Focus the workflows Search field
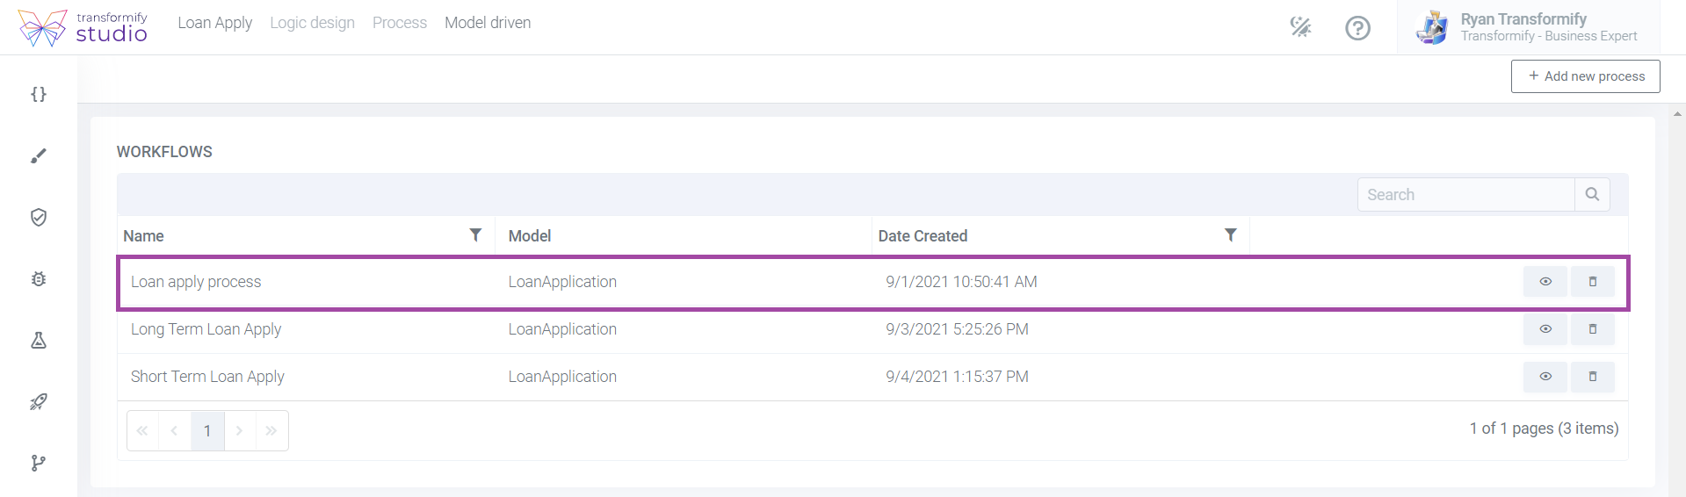This screenshot has height=497, width=1686. click(1465, 195)
